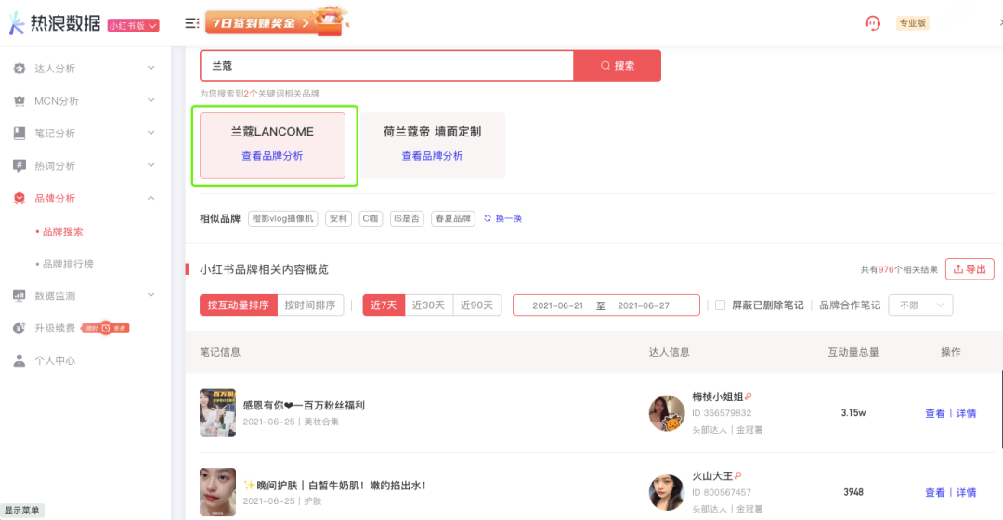Click the 互动量总量 column header
1003x520 pixels.
(x=853, y=352)
